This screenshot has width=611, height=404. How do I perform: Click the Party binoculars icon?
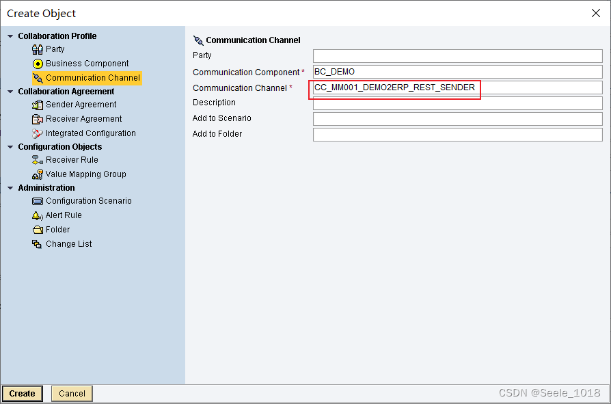point(38,49)
